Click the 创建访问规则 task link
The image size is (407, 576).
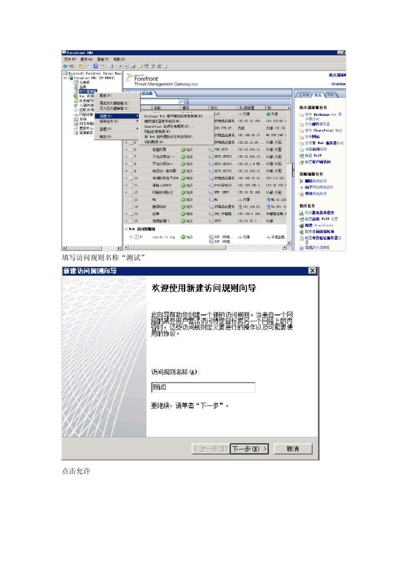point(315,149)
